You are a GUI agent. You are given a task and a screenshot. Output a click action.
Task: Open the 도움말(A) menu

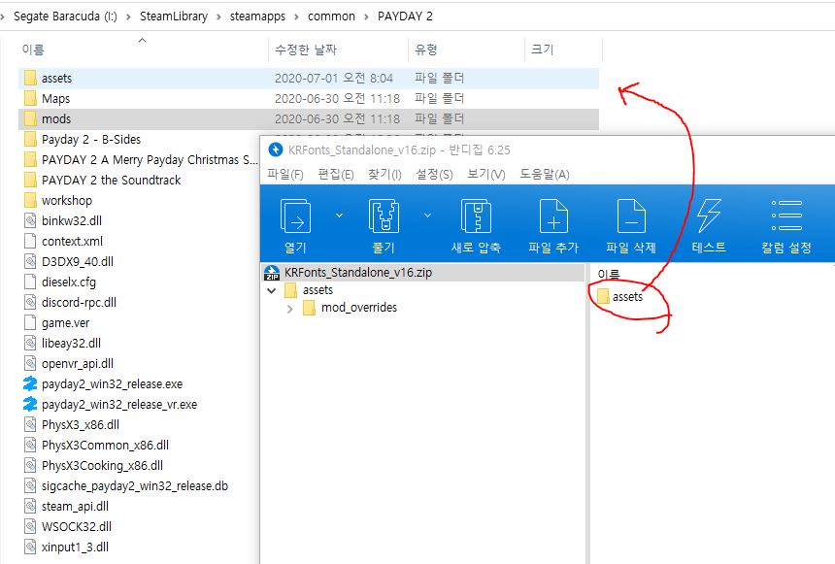tap(545, 175)
